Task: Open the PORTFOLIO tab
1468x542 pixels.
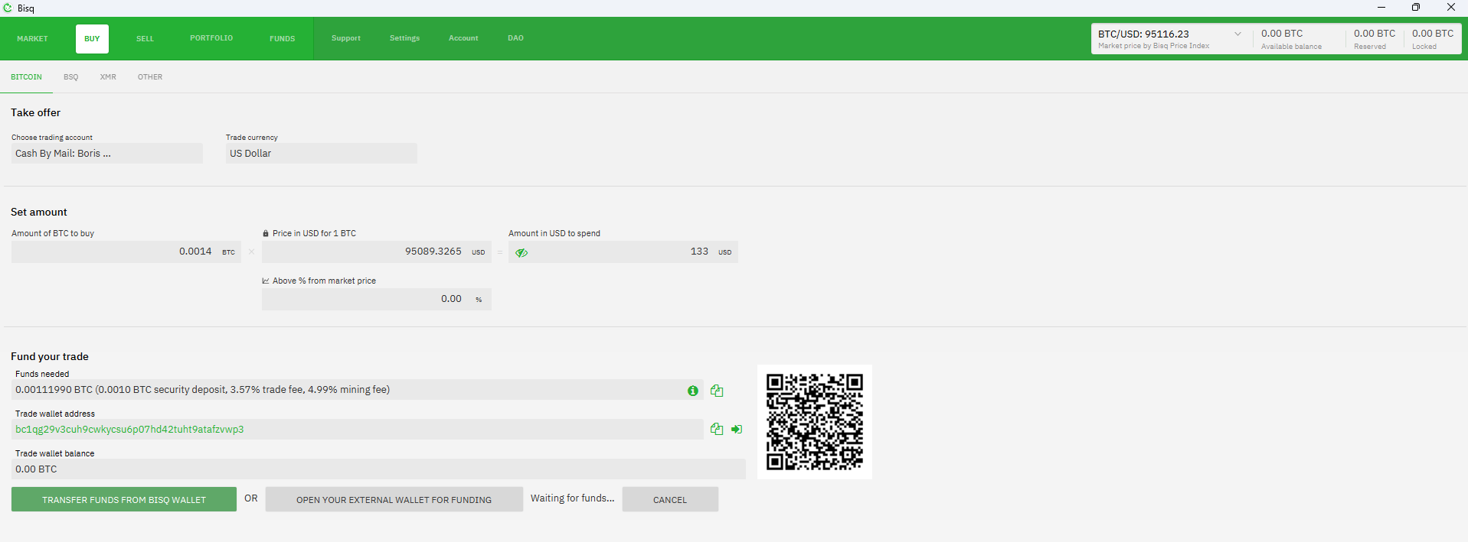Action: pos(211,38)
